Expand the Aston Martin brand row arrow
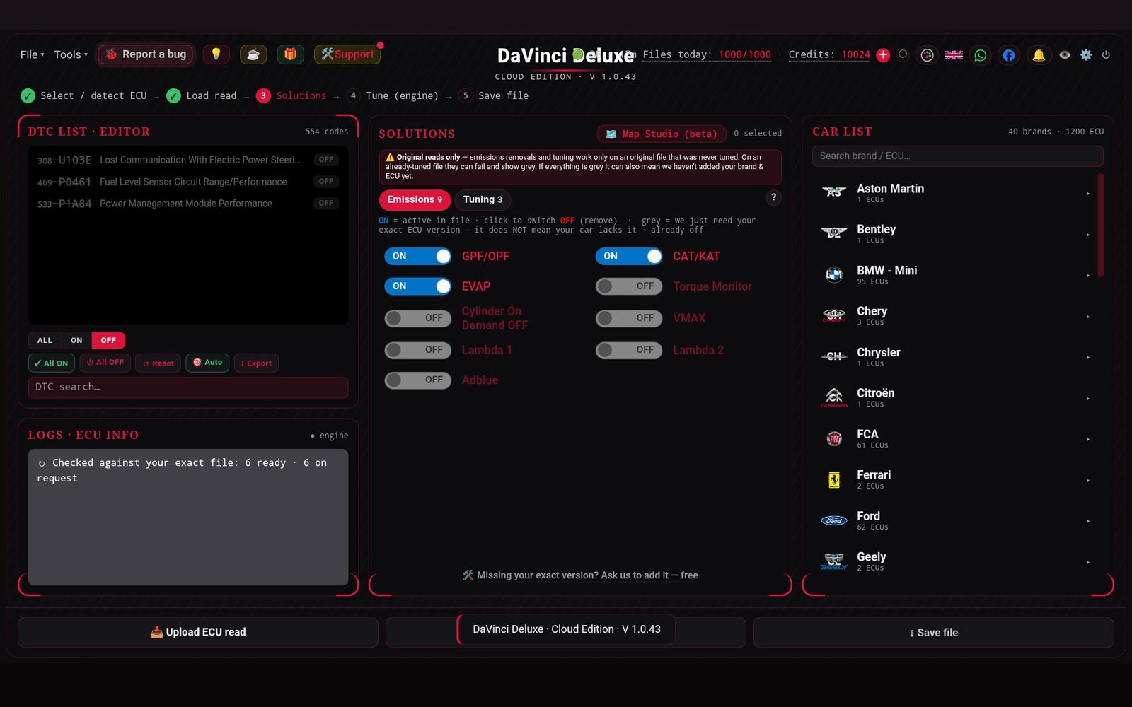 (x=1088, y=194)
